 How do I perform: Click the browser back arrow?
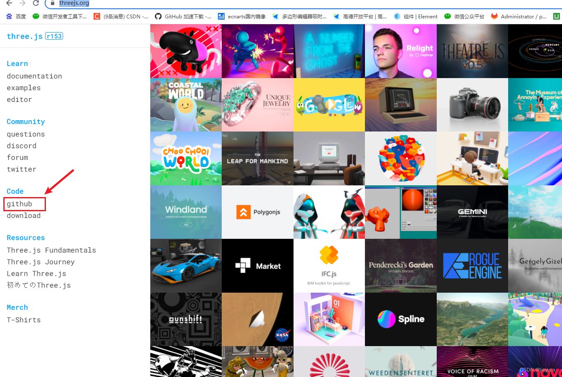(9, 3)
